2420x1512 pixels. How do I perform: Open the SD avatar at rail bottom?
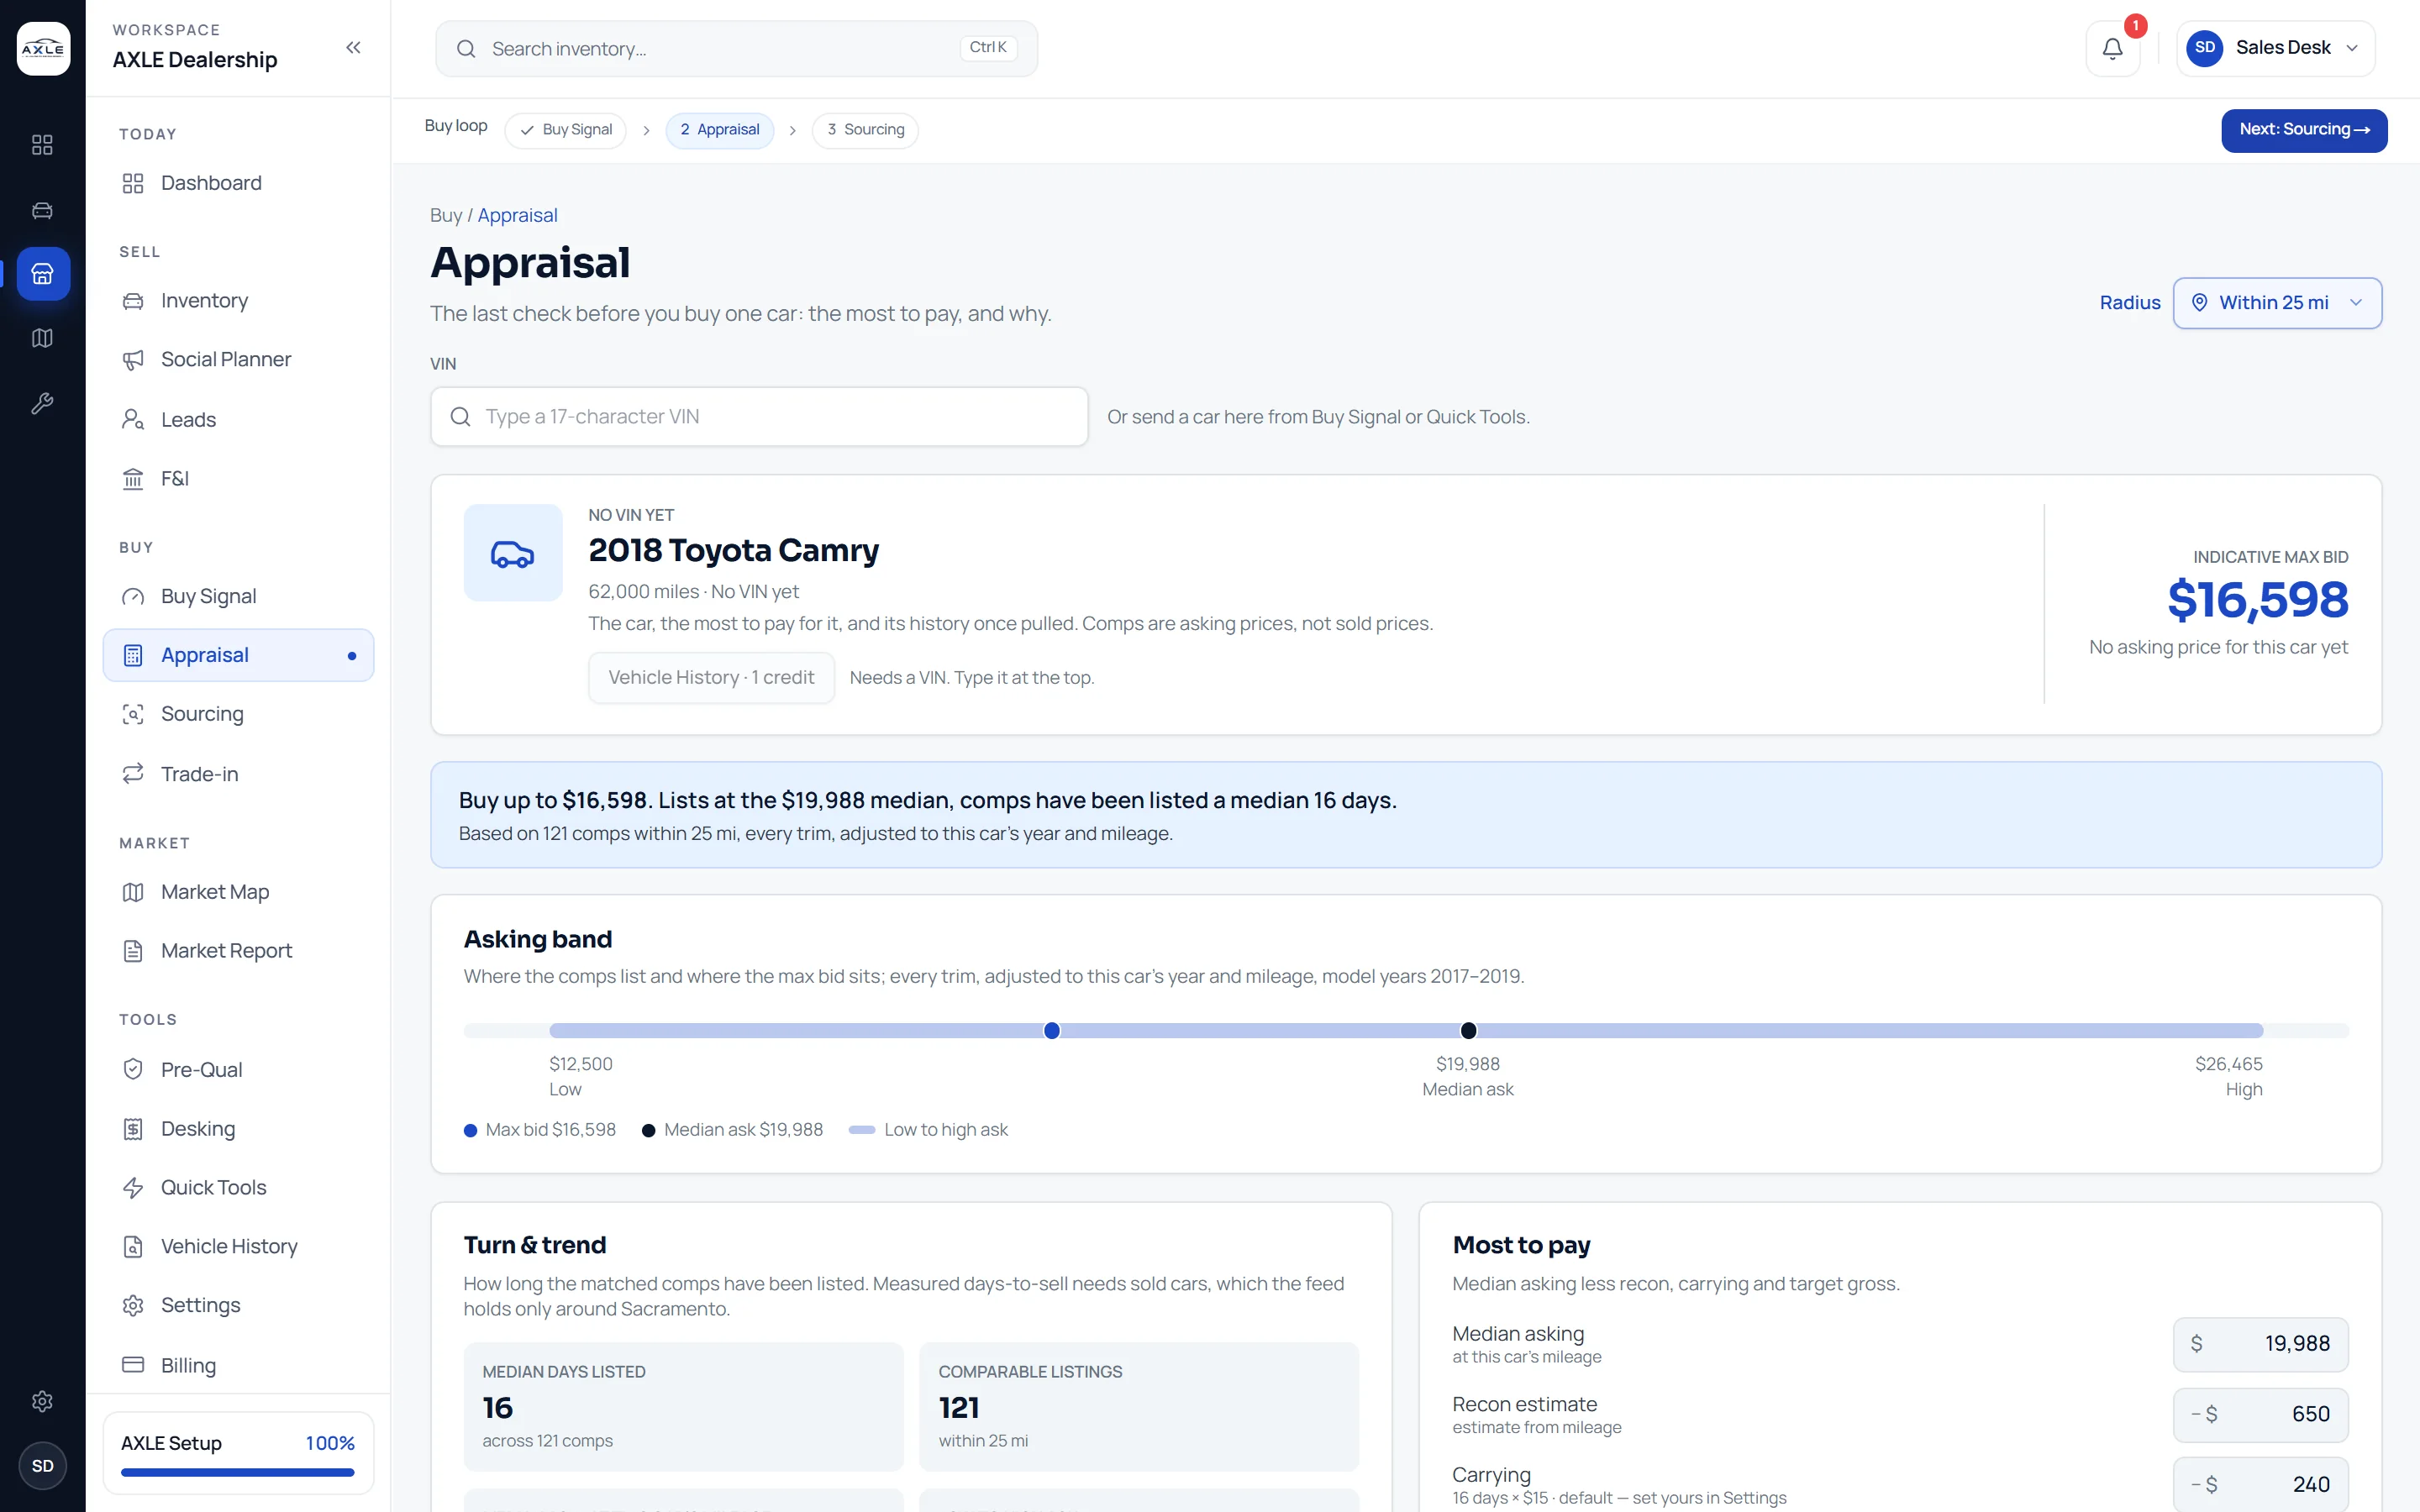(x=42, y=1466)
